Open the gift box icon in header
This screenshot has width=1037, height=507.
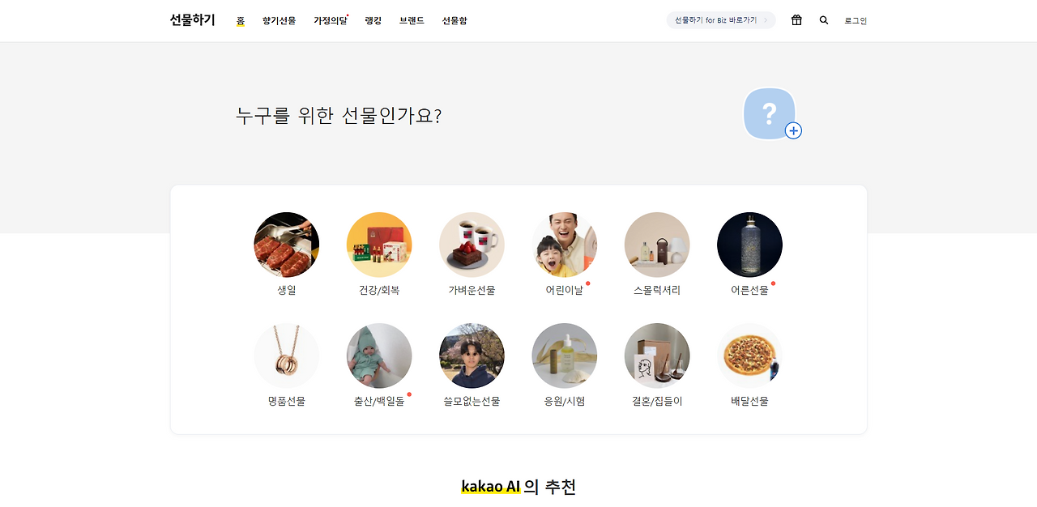(796, 20)
